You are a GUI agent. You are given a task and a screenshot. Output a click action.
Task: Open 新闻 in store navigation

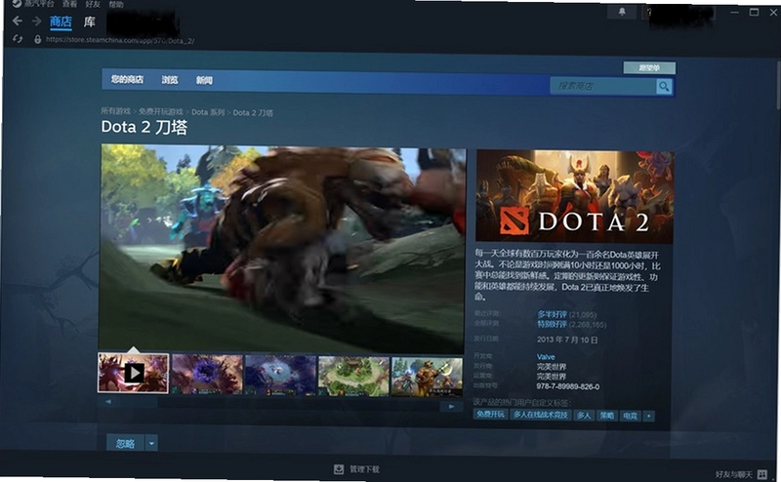click(x=204, y=80)
